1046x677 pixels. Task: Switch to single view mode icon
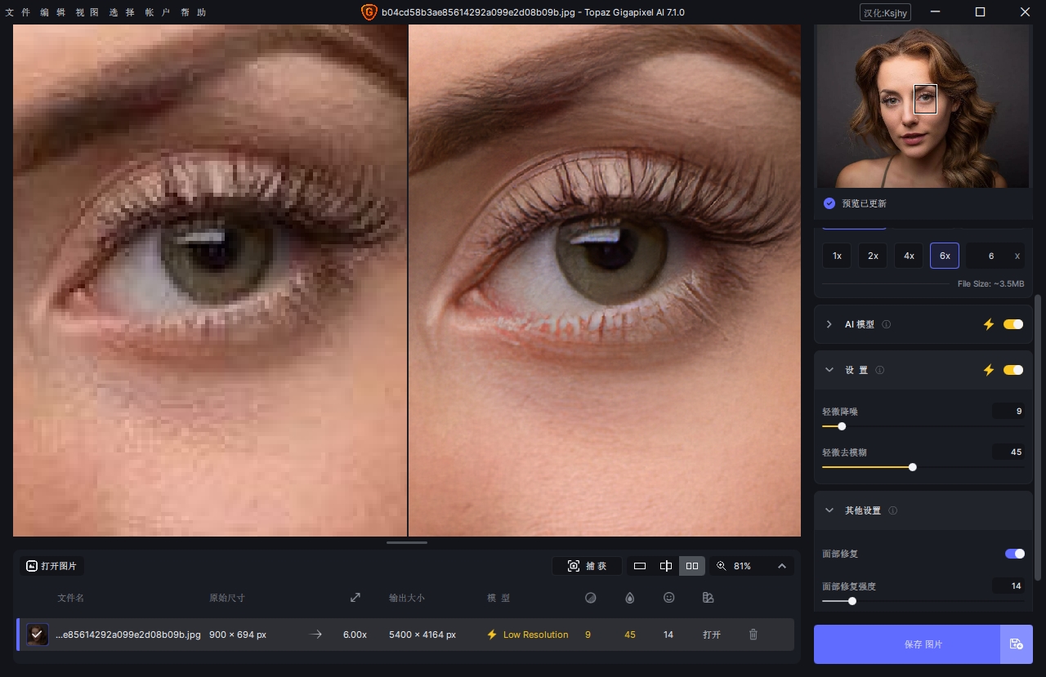[x=640, y=566]
